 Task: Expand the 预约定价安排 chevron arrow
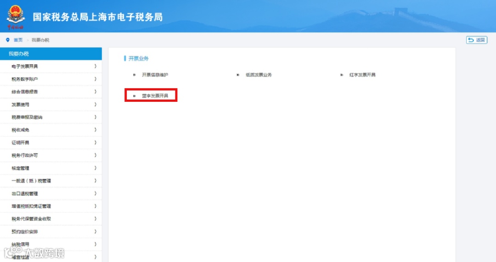95,232
